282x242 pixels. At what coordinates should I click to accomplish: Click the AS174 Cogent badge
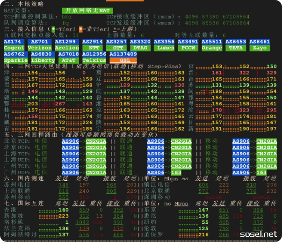[14, 45]
